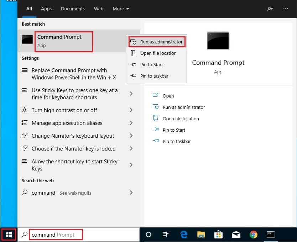Image resolution: width=297 pixels, height=242 pixels.
Task: Run Command Prompt as administrator
Action: (157, 41)
